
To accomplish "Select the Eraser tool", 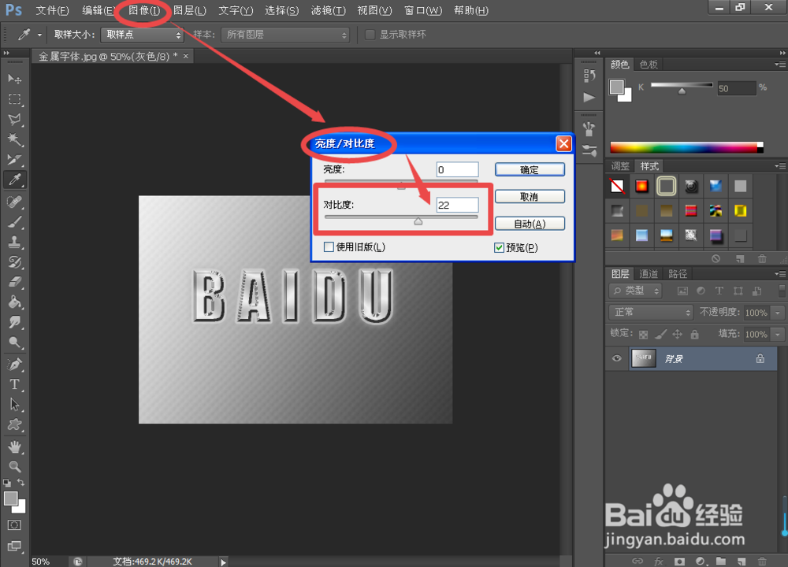I will coord(14,282).
